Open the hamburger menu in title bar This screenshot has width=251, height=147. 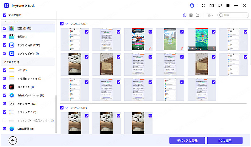coord(228,5)
